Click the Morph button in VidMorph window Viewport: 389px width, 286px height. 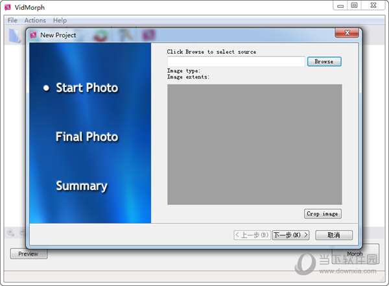coord(355,254)
